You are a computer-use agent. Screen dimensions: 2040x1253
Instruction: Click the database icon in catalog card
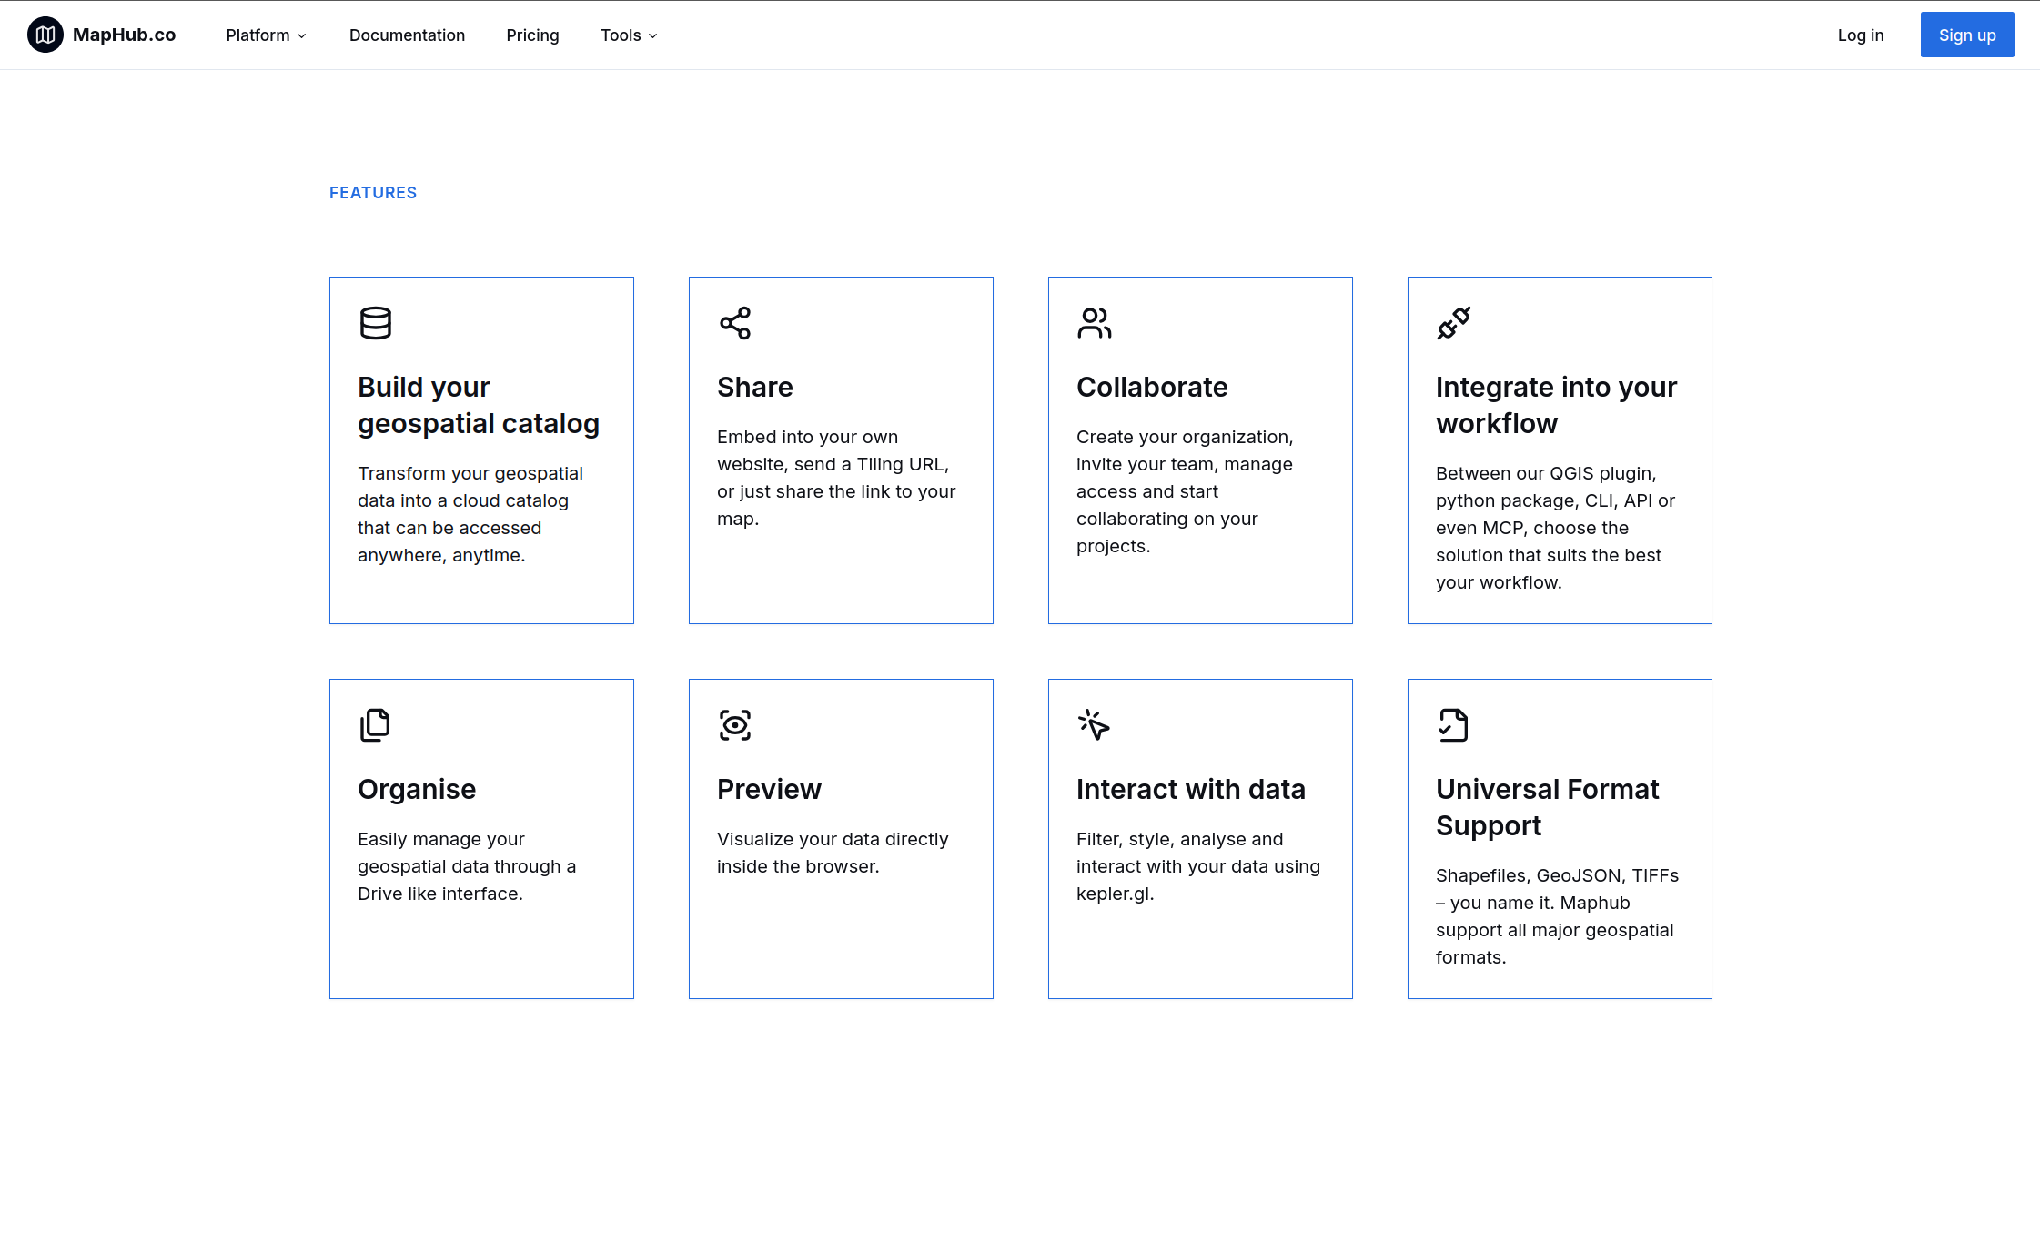click(375, 323)
